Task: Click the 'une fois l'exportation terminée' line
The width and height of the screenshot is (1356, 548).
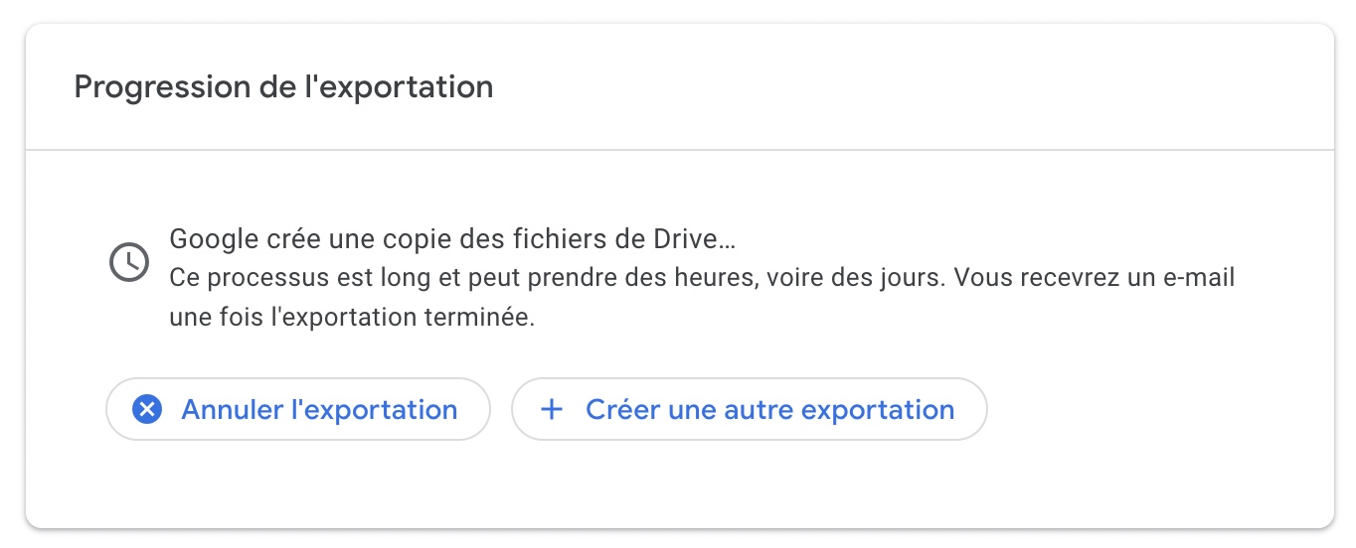Action: [x=352, y=319]
